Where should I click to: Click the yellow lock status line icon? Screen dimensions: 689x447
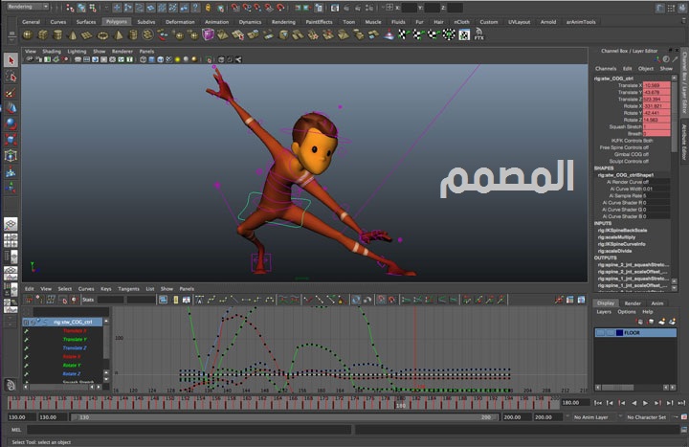(208, 8)
